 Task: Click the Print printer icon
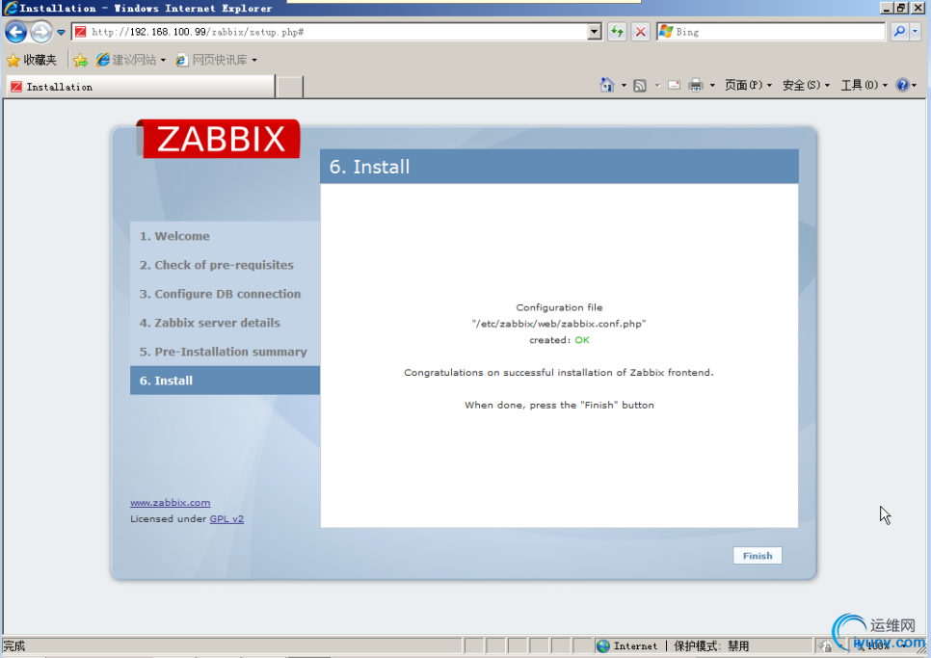(x=695, y=85)
